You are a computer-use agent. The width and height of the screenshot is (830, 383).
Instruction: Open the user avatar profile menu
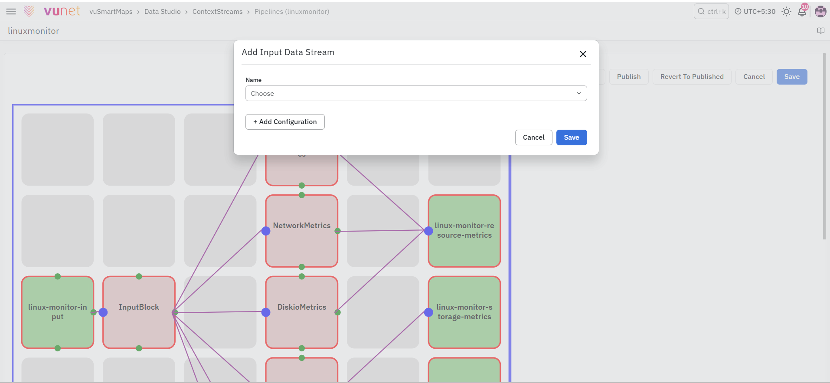coord(820,12)
